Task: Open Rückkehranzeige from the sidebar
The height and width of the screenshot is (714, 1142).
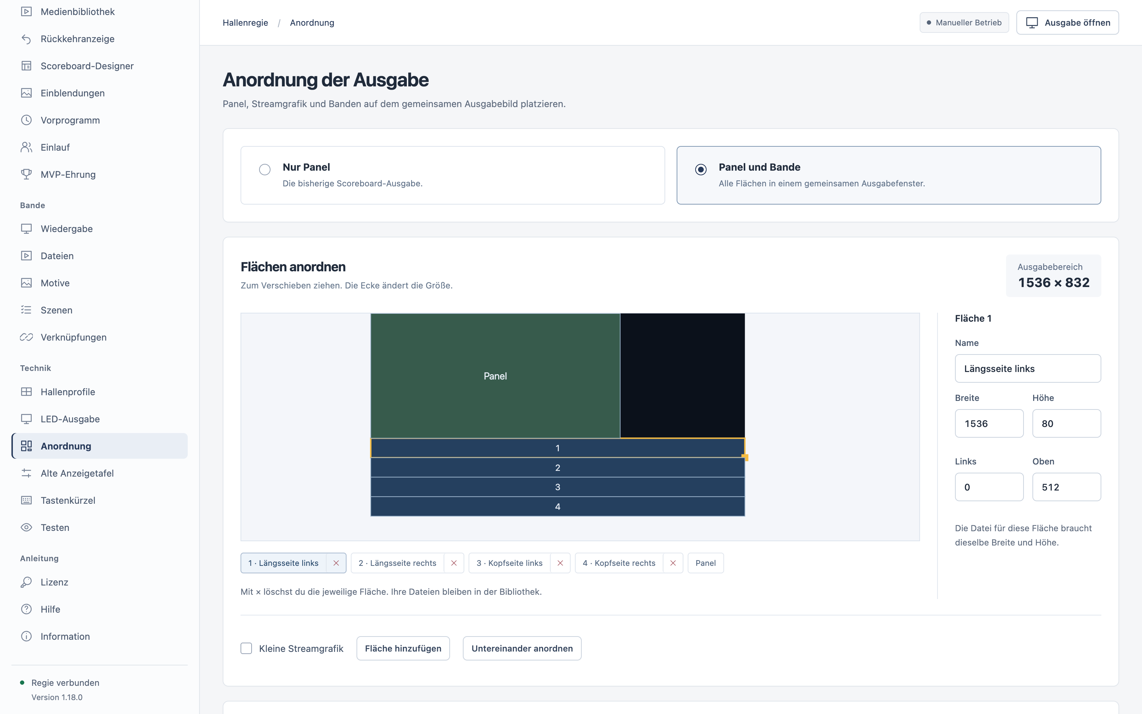Action: coord(100,39)
